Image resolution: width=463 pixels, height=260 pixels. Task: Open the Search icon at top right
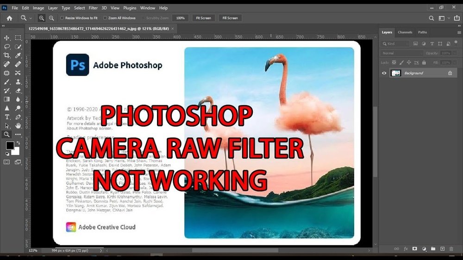[x=432, y=18]
